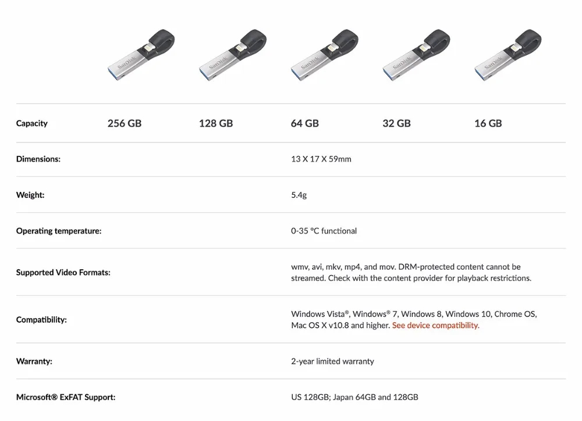Click the Dimensions row label
This screenshot has width=582, height=421.
(x=38, y=159)
